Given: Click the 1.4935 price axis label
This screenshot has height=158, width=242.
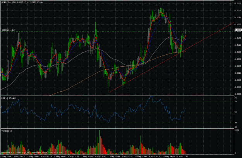Looking at the screenshot, I should click(238, 94).
